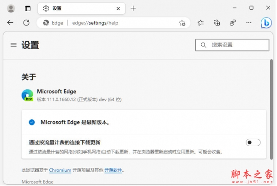
Task: Close the 设置 tab
Action: pyautogui.click(x=118, y=8)
